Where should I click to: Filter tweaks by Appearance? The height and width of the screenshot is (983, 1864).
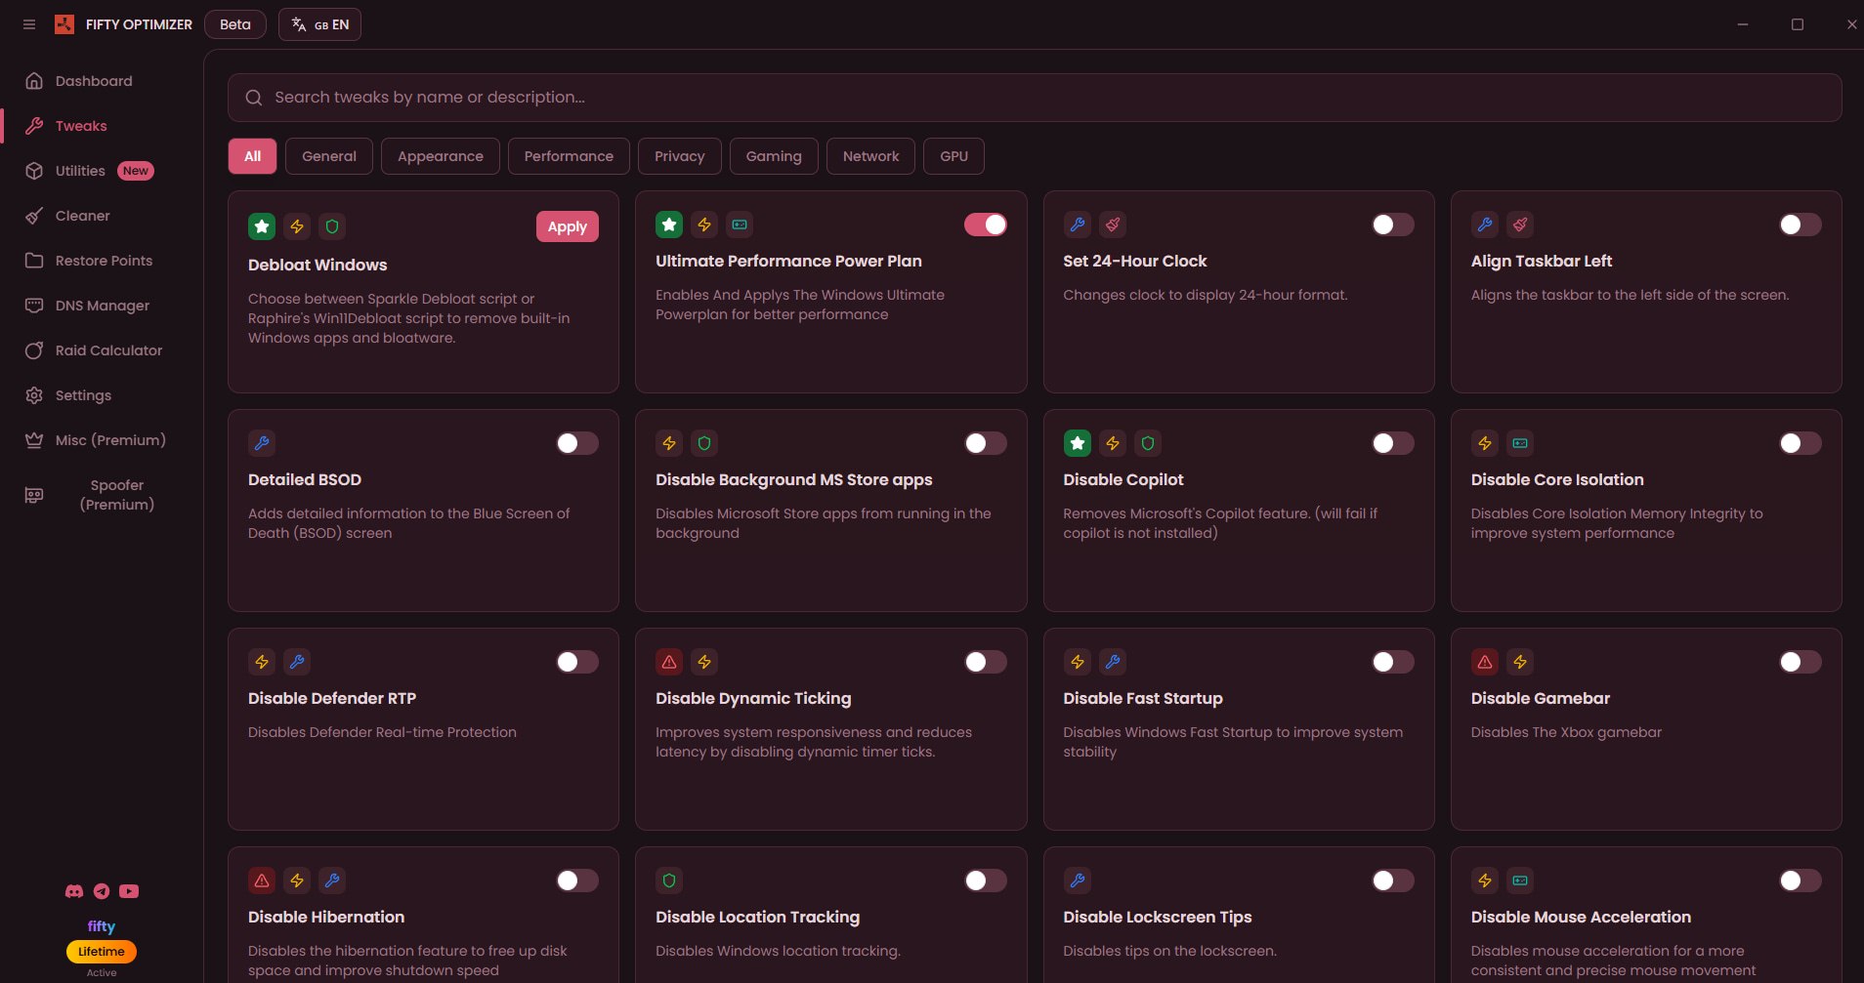(x=441, y=156)
